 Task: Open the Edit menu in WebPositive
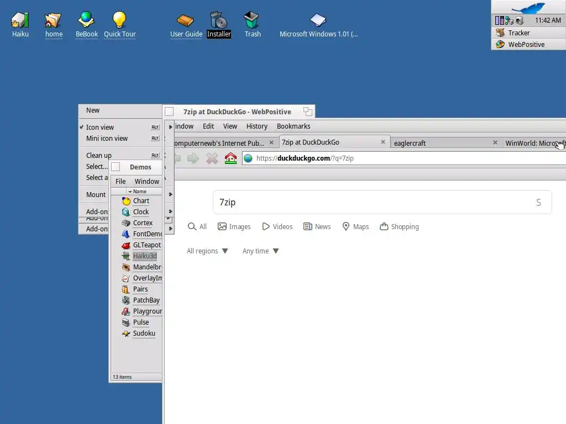click(x=208, y=126)
